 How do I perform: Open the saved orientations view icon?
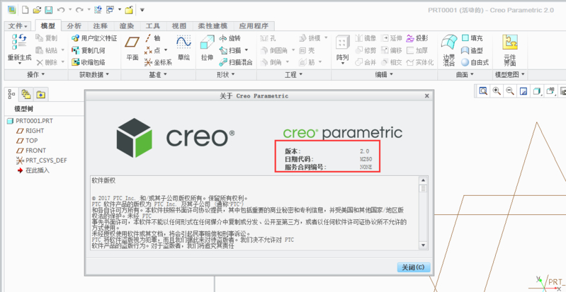551,90
